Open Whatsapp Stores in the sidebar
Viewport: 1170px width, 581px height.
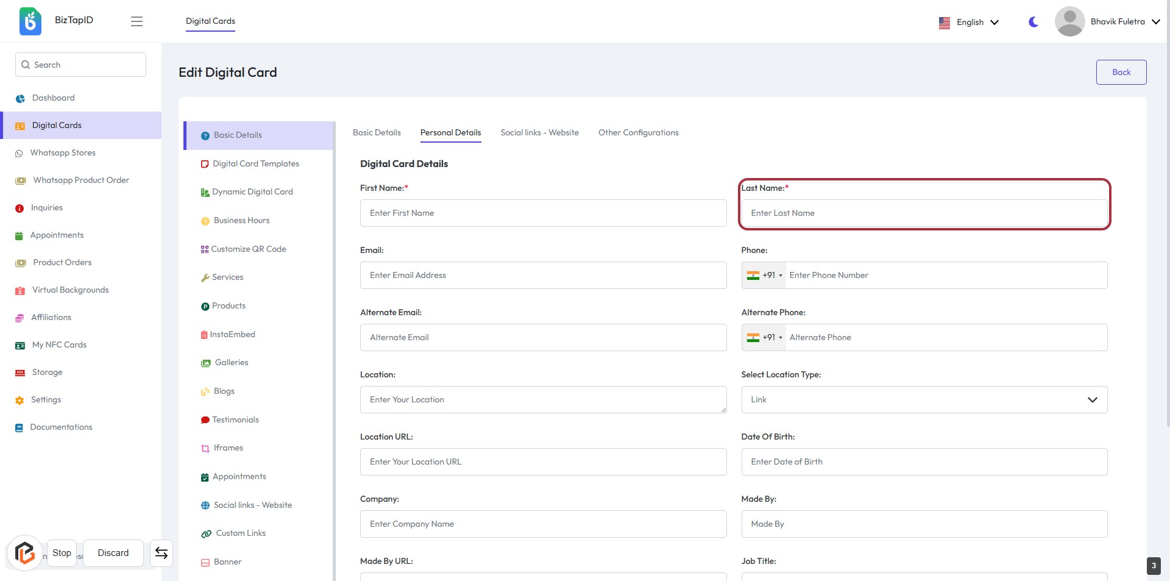tap(63, 153)
